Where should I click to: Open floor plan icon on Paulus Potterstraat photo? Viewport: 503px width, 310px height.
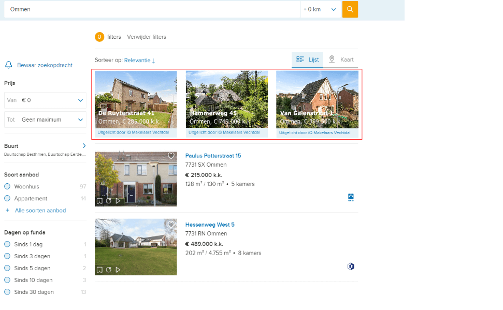point(100,201)
